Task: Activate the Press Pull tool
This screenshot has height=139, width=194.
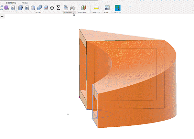Action: pyautogui.click(x=21, y=8)
